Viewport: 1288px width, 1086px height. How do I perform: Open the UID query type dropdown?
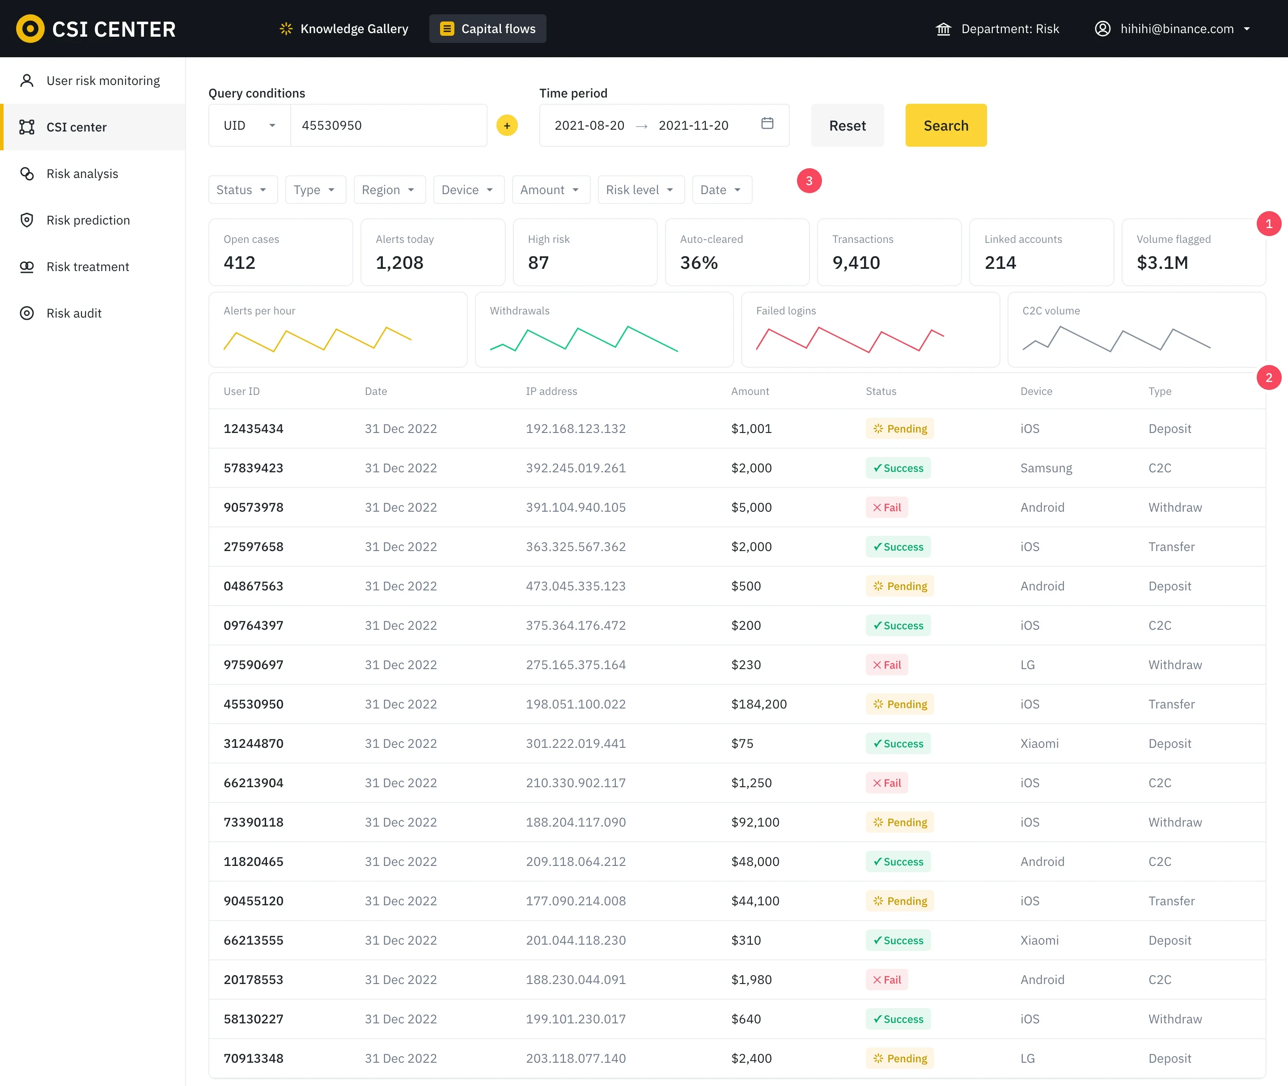(x=250, y=126)
